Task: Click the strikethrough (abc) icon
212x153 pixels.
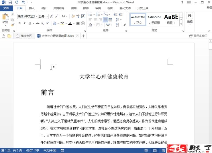Action: [38, 23]
